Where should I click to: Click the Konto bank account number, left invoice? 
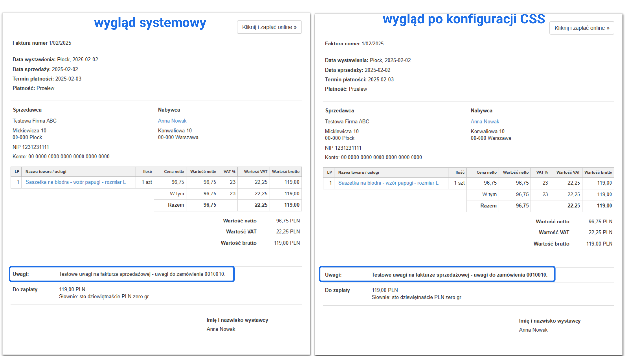(61, 156)
